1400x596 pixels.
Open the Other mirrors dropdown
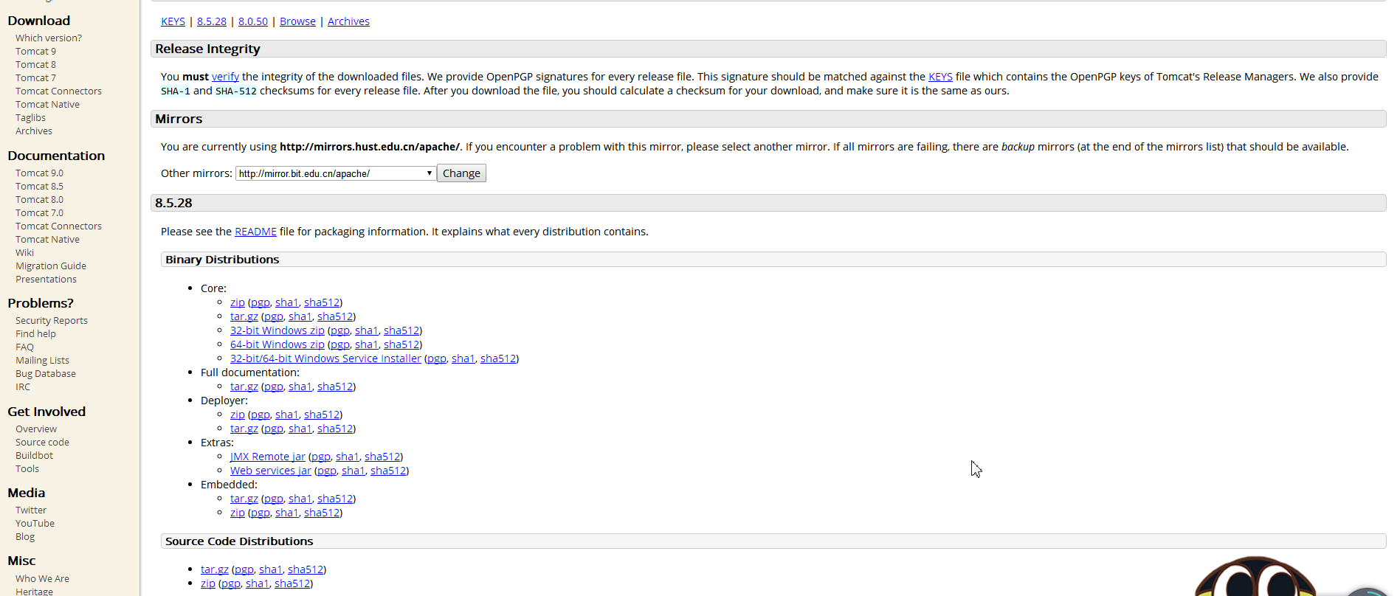tap(335, 173)
